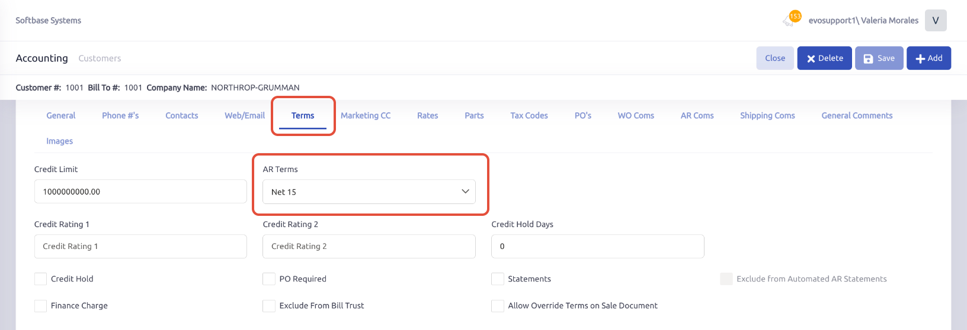Expand the AR Terms dropdown
Viewport: 967px width, 330px height.
369,192
